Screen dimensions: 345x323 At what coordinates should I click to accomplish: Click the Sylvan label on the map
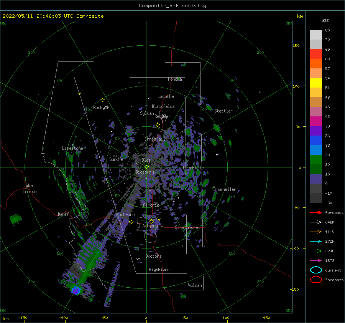click(x=147, y=113)
